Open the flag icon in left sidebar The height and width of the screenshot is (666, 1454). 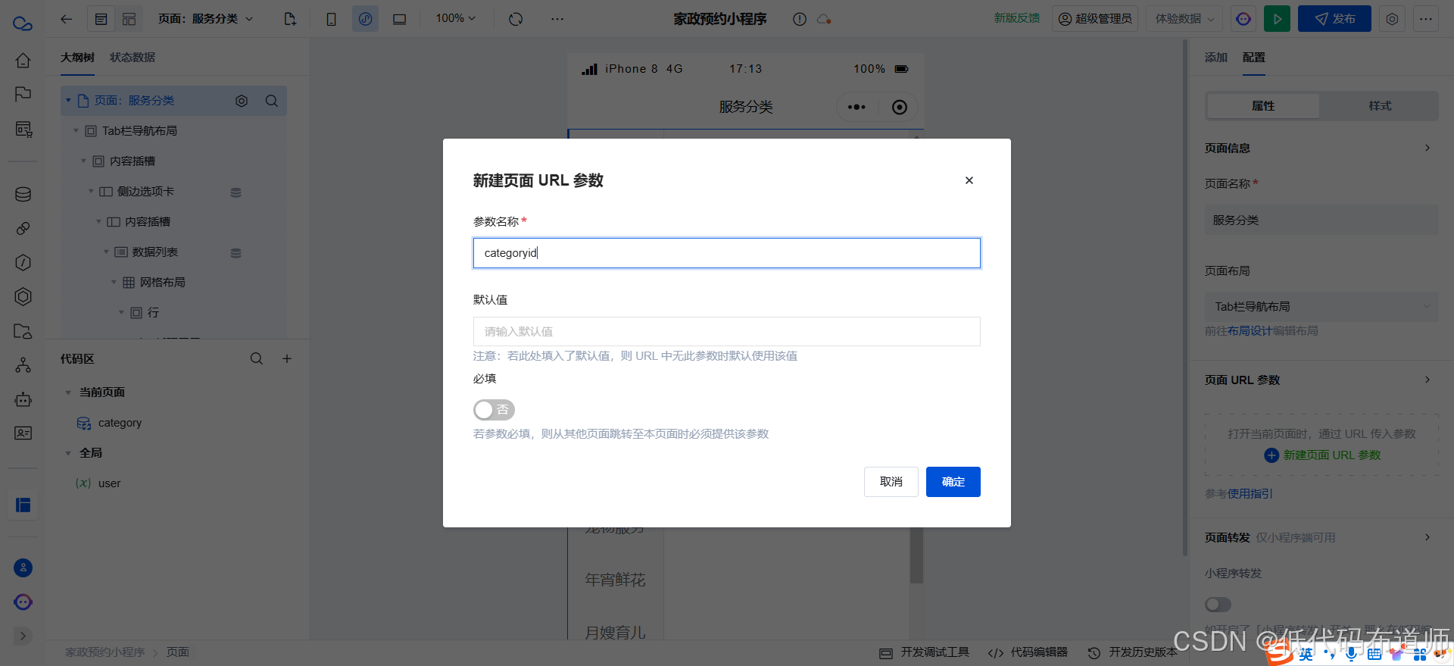(x=23, y=94)
